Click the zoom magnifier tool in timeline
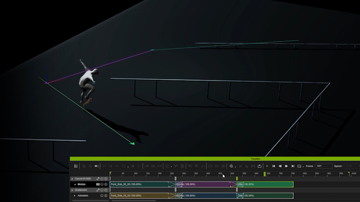The width and height of the screenshot is (360, 202). pos(231,166)
